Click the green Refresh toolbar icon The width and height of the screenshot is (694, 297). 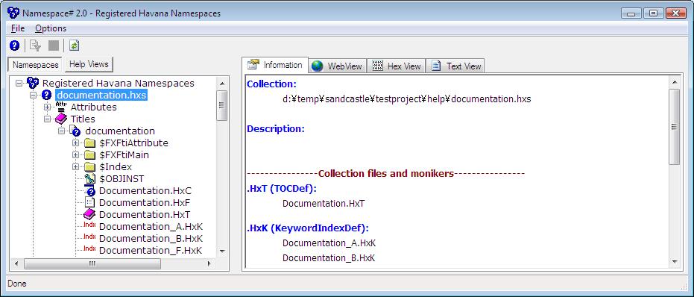74,46
